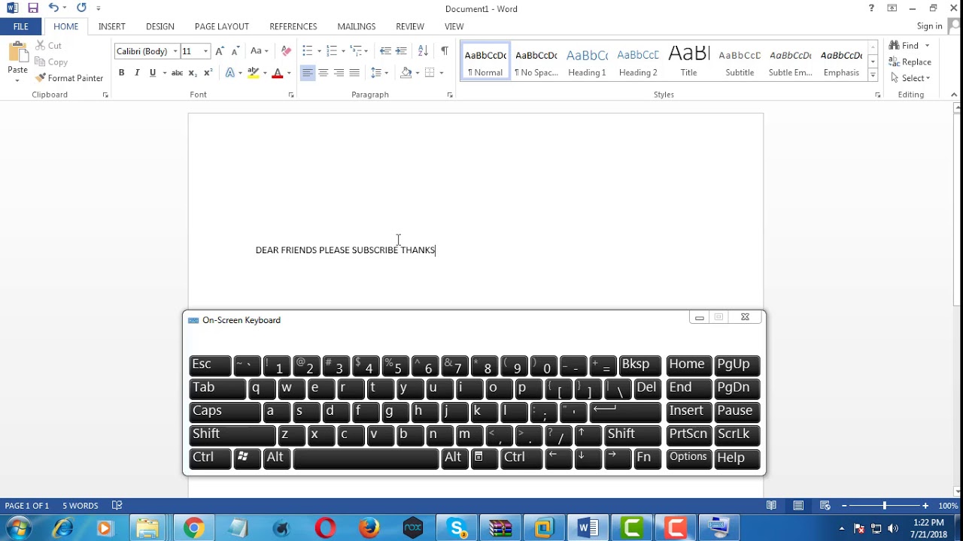Click the red Font Color icon
This screenshot has height=541, width=963.
tap(278, 73)
